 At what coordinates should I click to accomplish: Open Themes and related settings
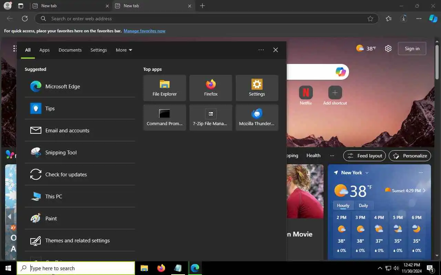tap(80, 240)
